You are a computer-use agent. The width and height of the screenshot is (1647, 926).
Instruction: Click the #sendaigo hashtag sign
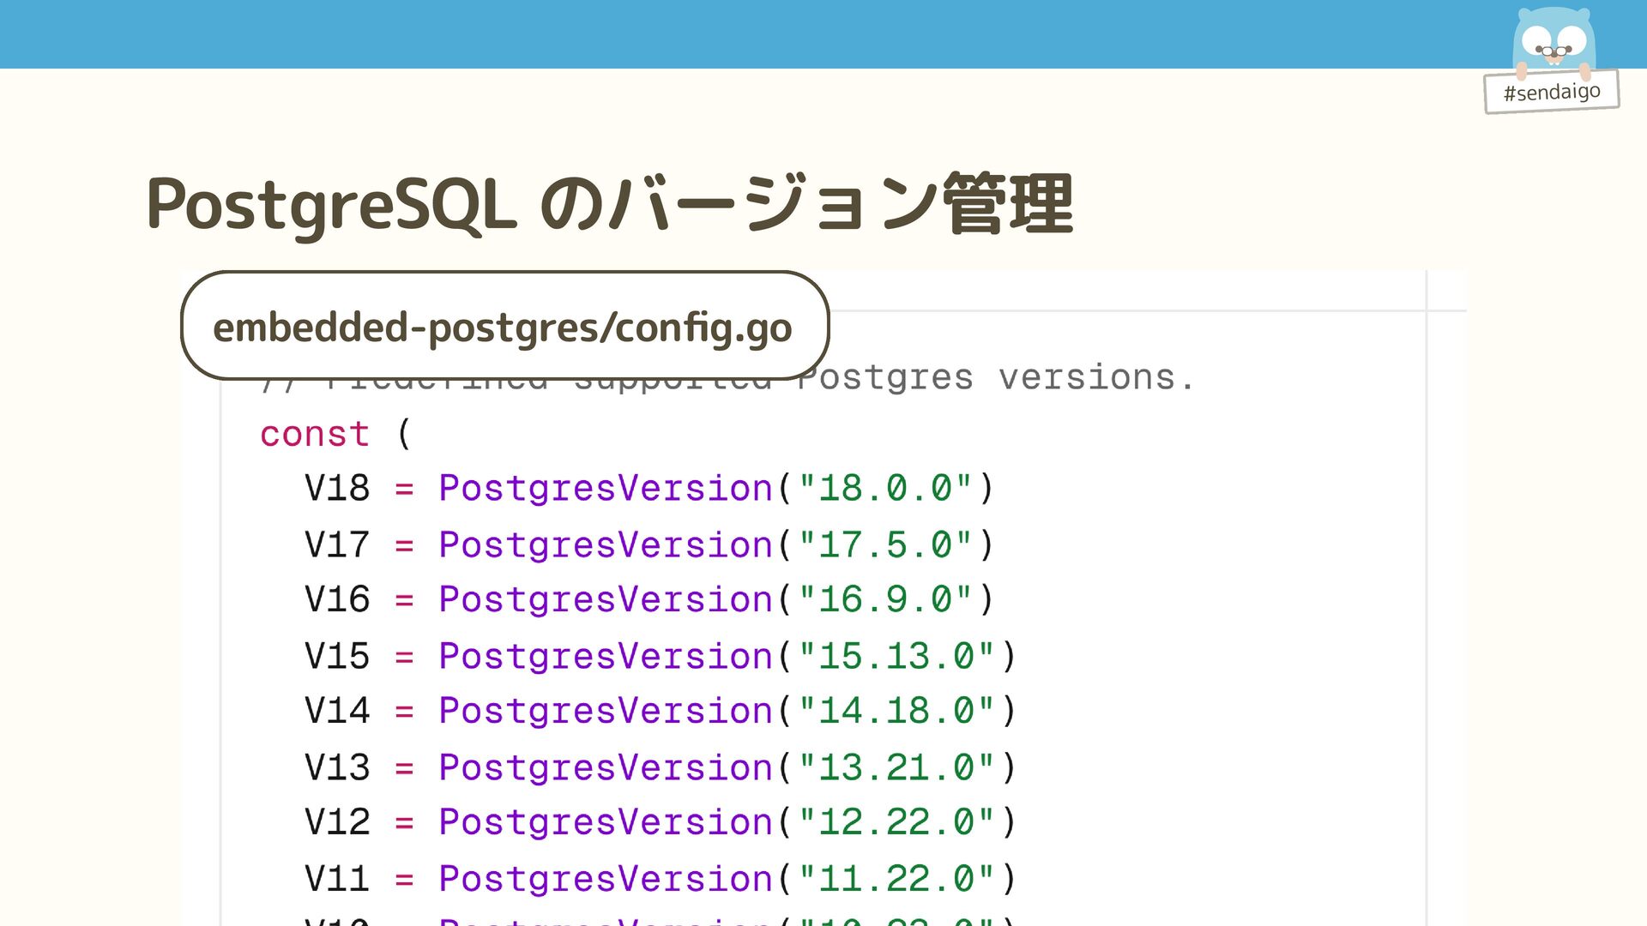point(1551,92)
